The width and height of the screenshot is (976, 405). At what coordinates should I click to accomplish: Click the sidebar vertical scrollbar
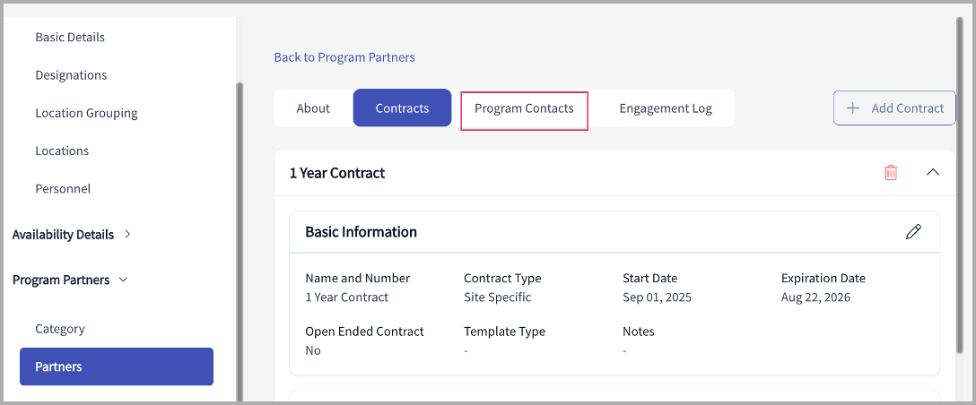pyautogui.click(x=239, y=242)
